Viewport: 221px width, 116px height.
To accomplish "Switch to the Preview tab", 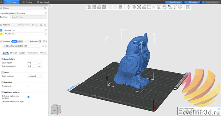I will click(x=27, y=2).
